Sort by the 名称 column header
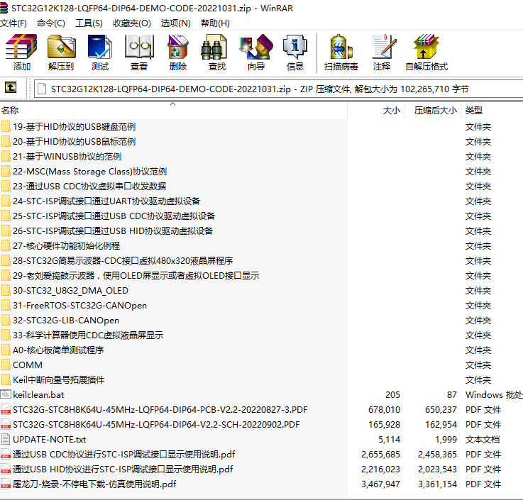Viewport: 523px width, 500px height. coord(173,111)
